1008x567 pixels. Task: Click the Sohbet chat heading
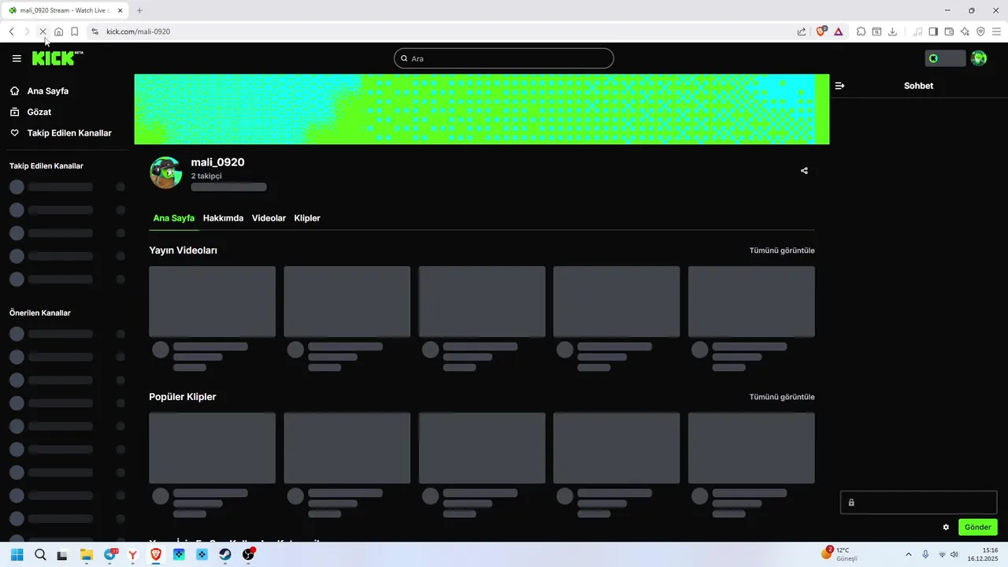(x=918, y=86)
